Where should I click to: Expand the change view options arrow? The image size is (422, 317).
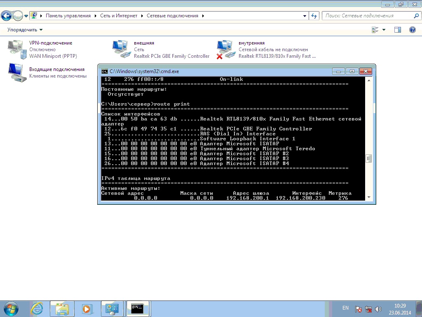pos(384,30)
